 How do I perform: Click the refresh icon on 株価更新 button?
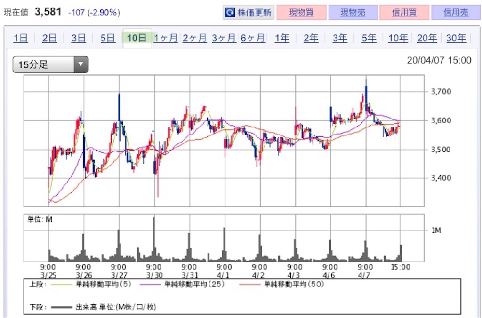point(230,12)
